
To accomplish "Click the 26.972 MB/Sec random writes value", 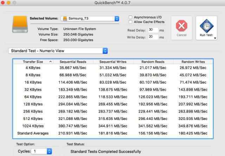I will pyautogui.click(x=193, y=68).
